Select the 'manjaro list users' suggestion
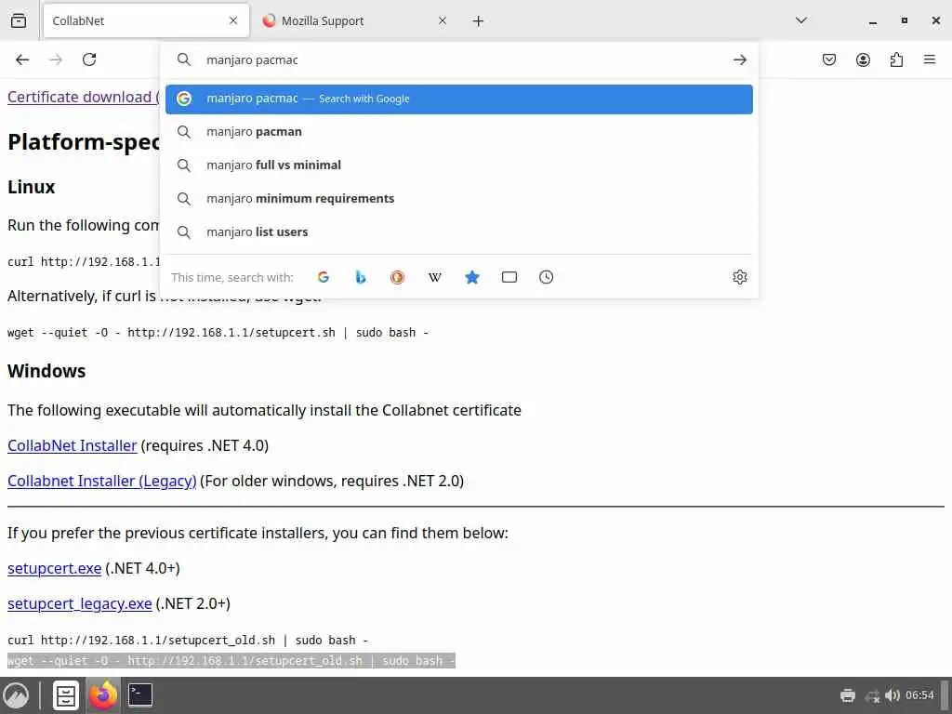 pyautogui.click(x=459, y=231)
